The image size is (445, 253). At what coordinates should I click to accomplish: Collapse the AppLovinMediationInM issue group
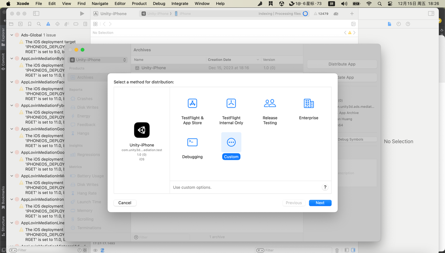tap(11, 176)
